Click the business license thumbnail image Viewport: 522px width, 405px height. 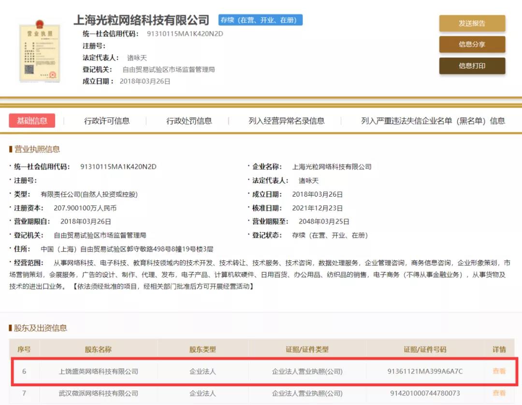(x=40, y=51)
